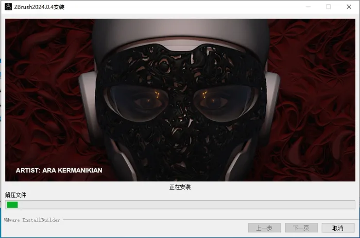Viewport: 360px width, 238px height.
Task: Click the green installation progress bar
Action: click(180, 205)
